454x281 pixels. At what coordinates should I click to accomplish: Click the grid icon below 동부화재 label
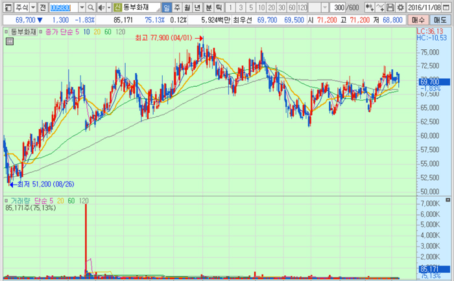coord(10,41)
